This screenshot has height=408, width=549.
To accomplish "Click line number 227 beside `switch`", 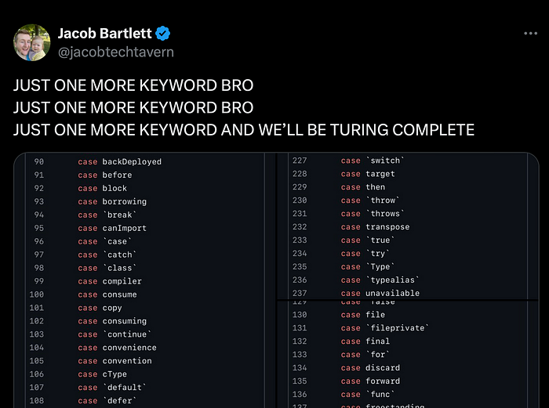I will tap(300, 161).
